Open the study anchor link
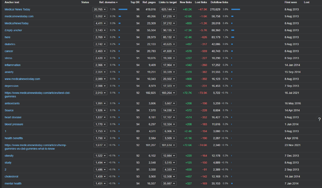322x188 pixels. click(x=8, y=162)
